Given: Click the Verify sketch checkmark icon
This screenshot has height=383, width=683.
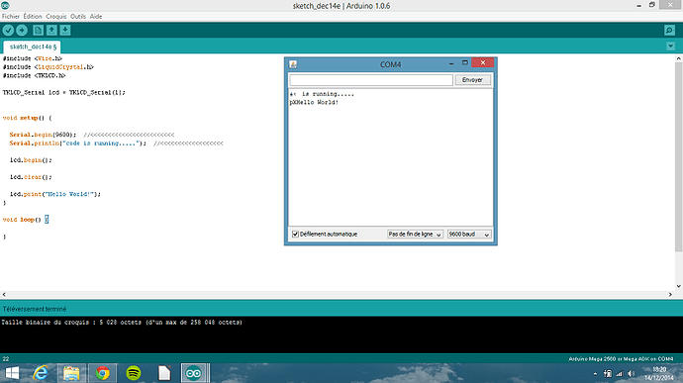Looking at the screenshot, I should pos(8,30).
